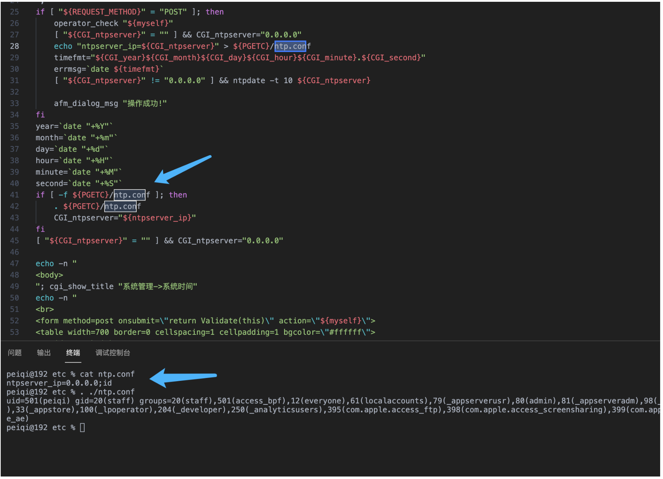Click line number 28 in the gutter
Image resolution: width=663 pixels, height=479 pixels.
[x=14, y=46]
